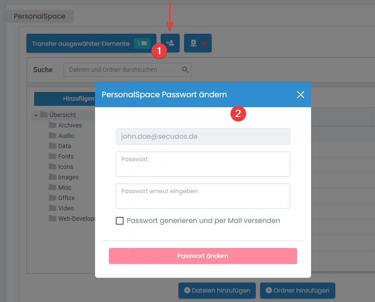Focus the Passwort input field

coord(203,164)
